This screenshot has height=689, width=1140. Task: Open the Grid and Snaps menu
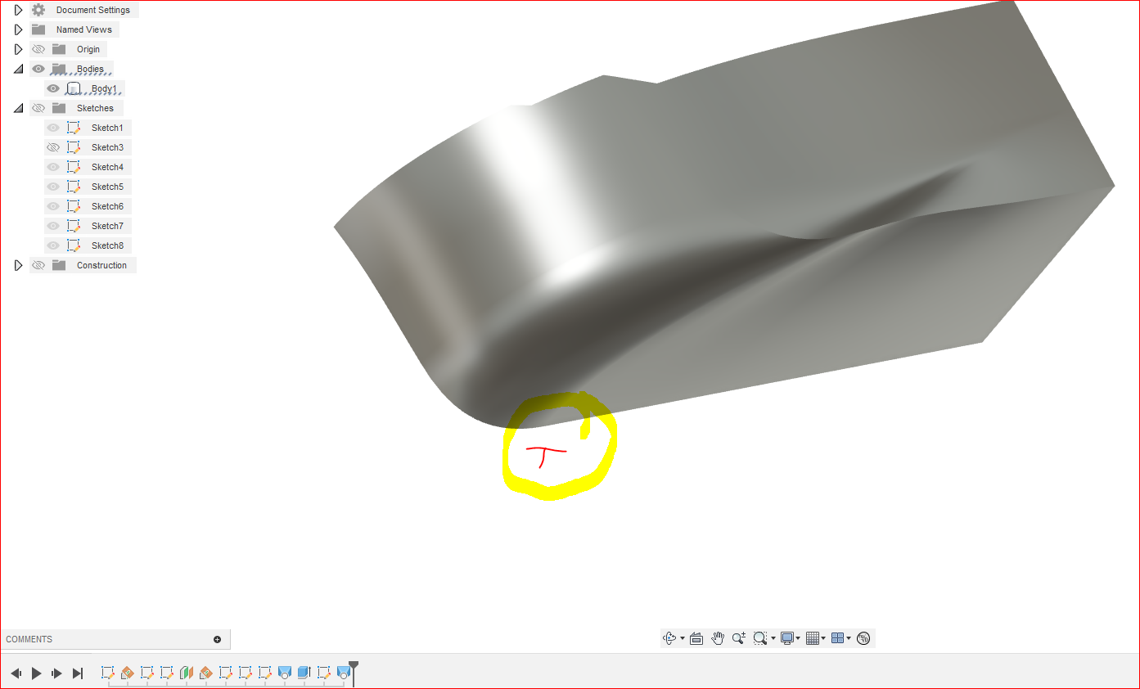(813, 637)
